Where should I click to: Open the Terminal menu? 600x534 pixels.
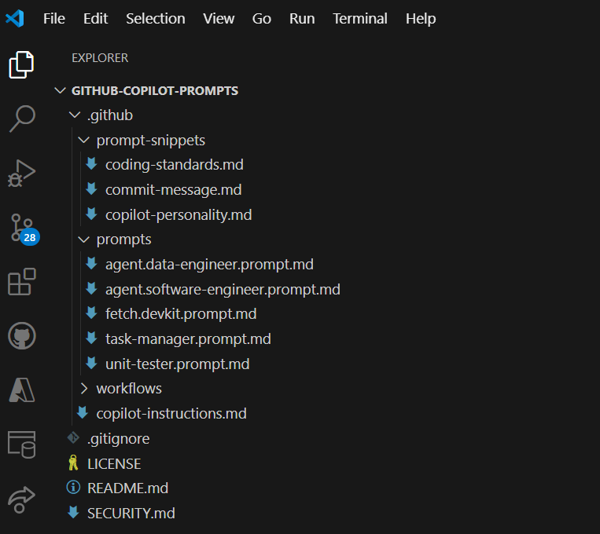(x=360, y=18)
